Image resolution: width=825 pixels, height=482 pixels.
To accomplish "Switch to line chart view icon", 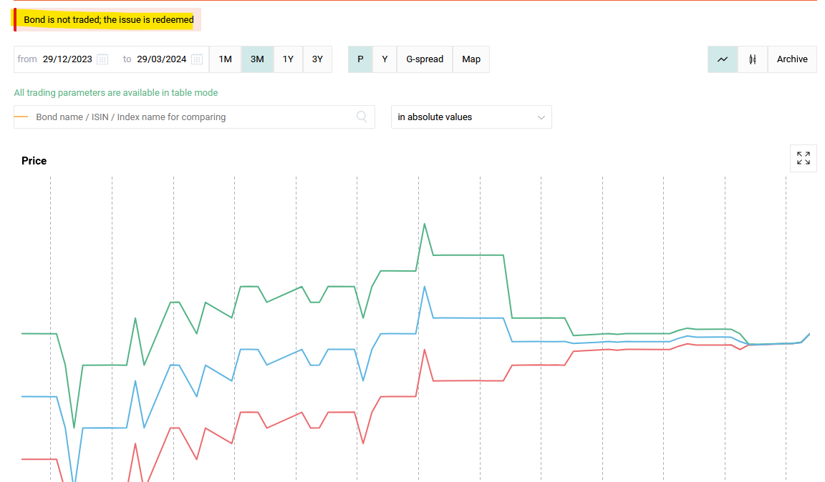I will point(723,59).
